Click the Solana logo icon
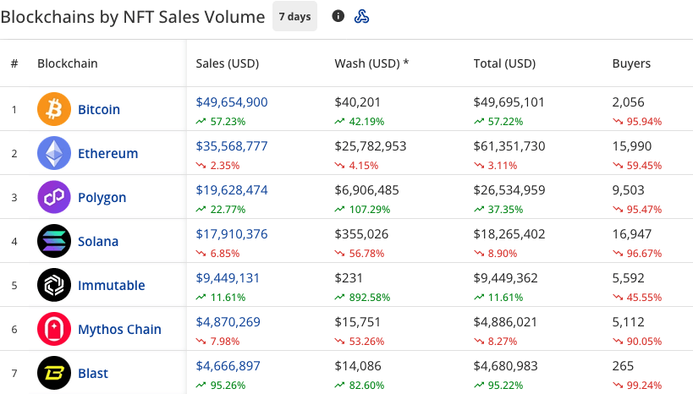Image resolution: width=693 pixels, height=394 pixels. point(54,241)
